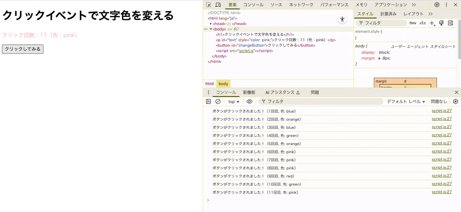Screen dimensions: 461x212
Task: Select html in the breadcrumb bar
Action: 209,84
